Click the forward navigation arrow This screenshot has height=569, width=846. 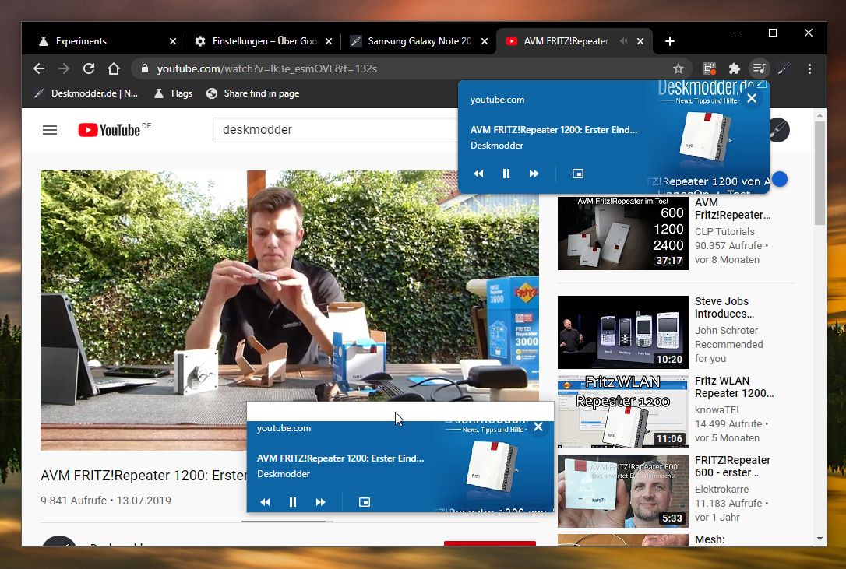pos(64,68)
